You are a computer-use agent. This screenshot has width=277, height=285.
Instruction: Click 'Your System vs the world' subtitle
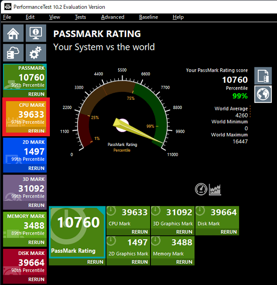point(104,47)
